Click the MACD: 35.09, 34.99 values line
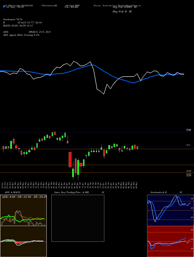Image resolution: width=194 pixels, height=257 pixels. (x=18, y=26)
